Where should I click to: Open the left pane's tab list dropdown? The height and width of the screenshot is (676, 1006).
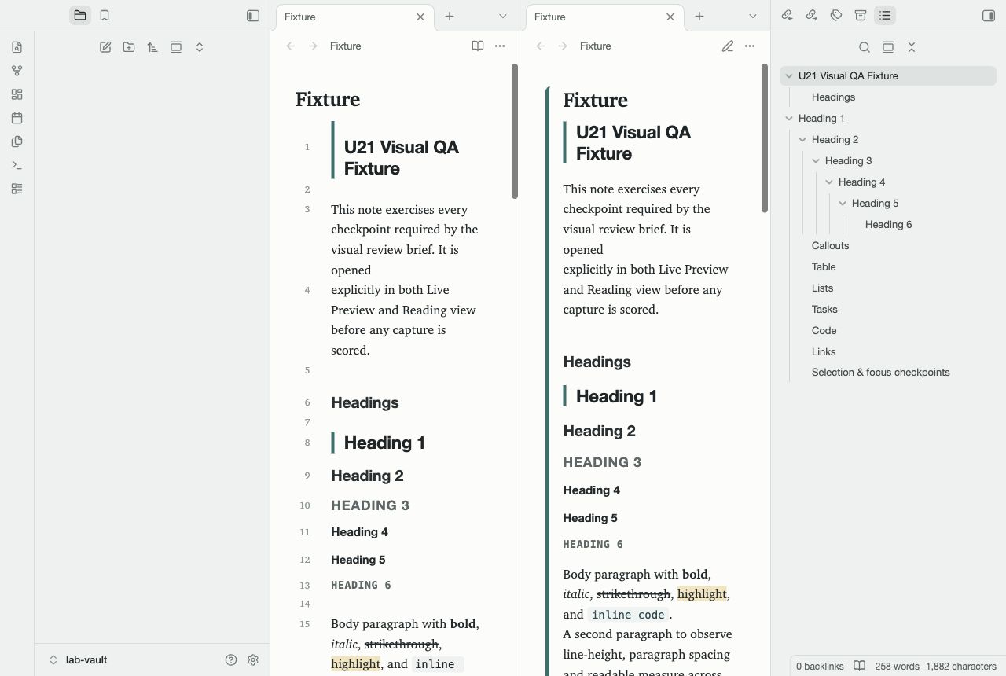503,16
